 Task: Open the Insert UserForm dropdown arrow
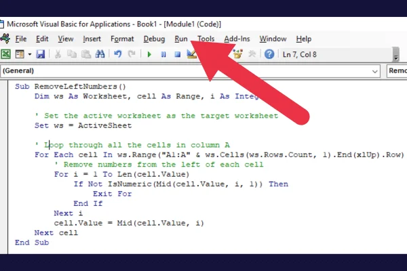point(30,54)
